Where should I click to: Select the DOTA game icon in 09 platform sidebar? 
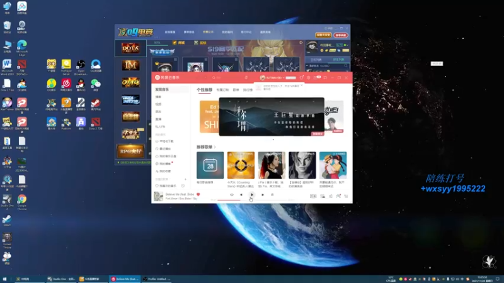point(130,48)
